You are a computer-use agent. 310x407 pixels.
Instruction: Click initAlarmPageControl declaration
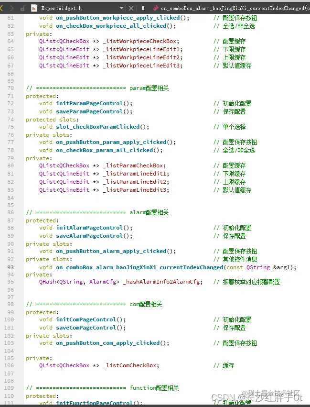pos(89,228)
